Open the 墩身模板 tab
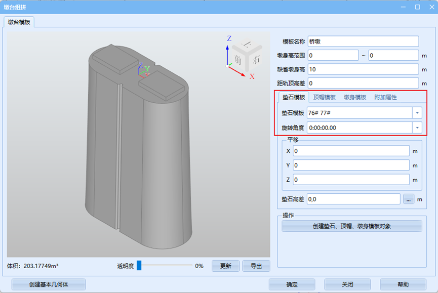Screen dimensions: 438x293 point(355,97)
